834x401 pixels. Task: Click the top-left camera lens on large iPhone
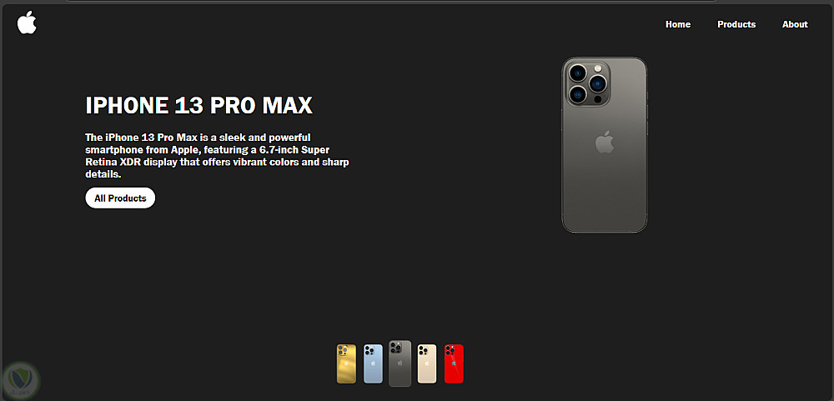tap(578, 73)
